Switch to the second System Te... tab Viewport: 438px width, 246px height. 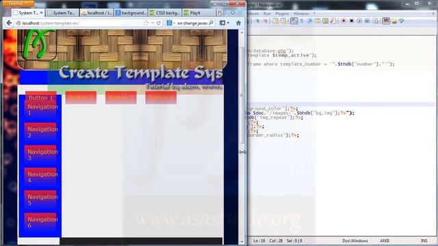coord(63,13)
